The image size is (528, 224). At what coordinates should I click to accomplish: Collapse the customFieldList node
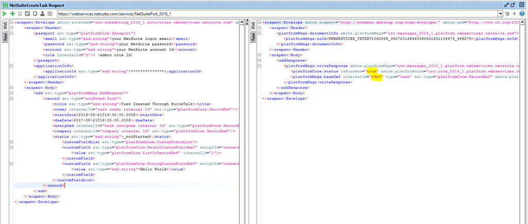pyautogui.click(x=11, y=142)
